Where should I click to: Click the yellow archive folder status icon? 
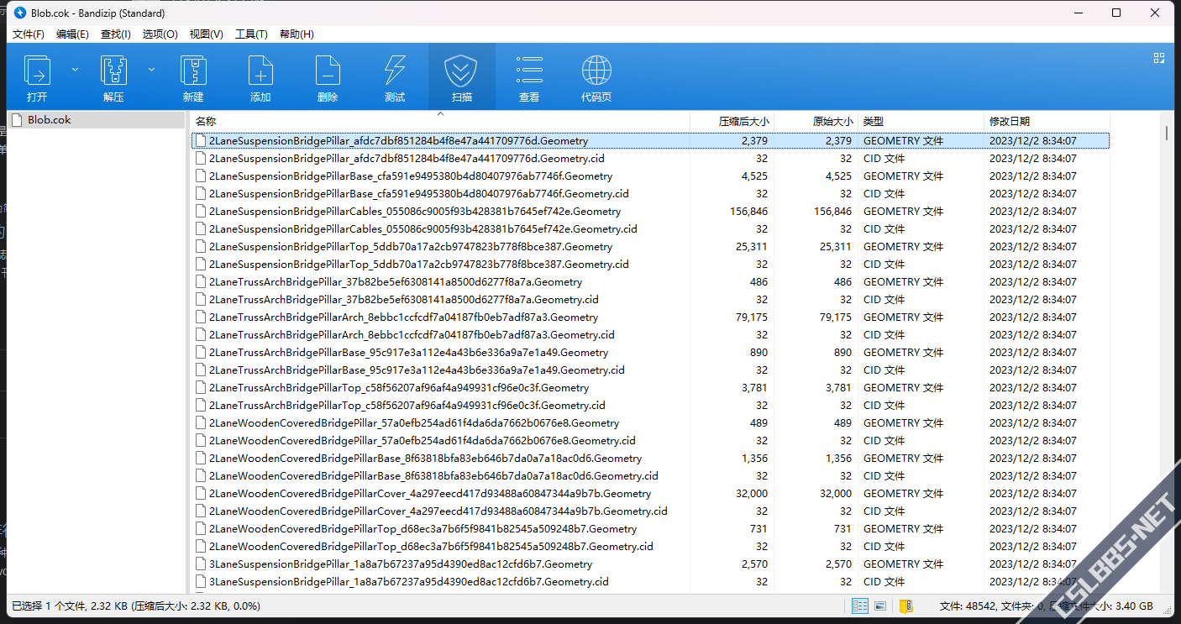click(x=906, y=606)
